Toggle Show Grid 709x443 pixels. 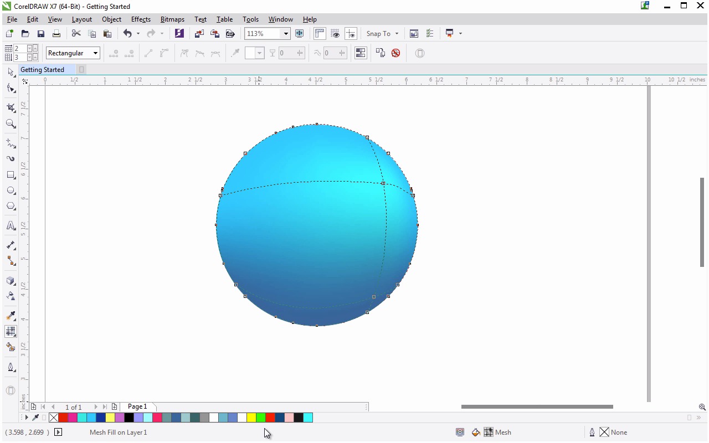click(335, 34)
